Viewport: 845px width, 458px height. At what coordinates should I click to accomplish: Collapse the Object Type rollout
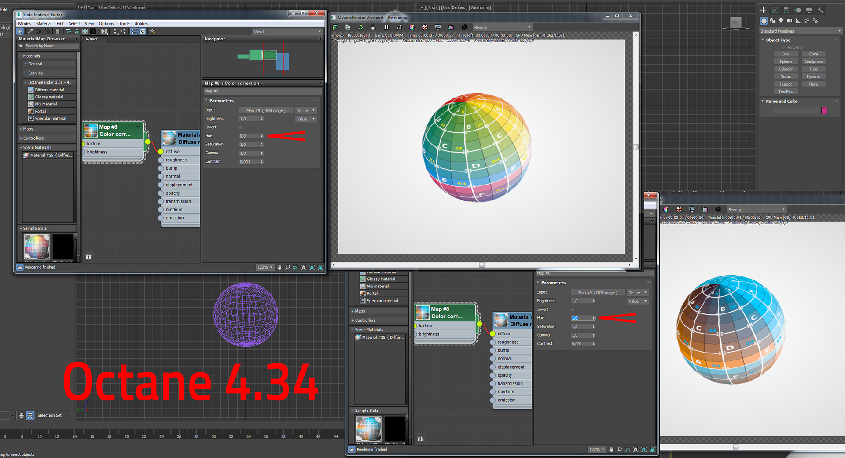coord(801,40)
